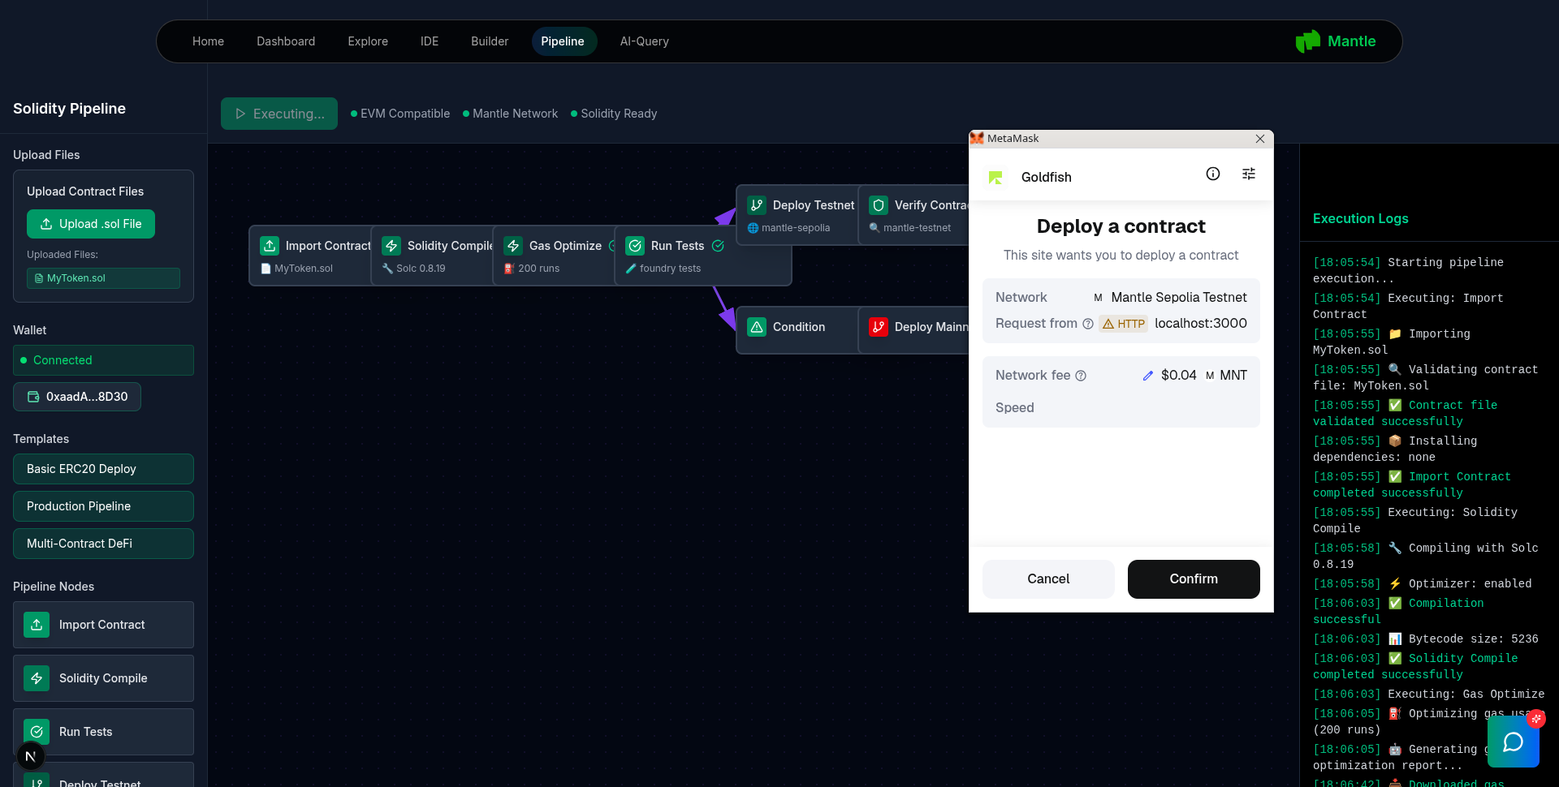1559x787 pixels.
Task: Switch to the AI-Query tab
Action: pos(644,41)
